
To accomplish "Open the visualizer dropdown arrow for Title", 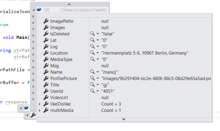I will pos(98,85).
